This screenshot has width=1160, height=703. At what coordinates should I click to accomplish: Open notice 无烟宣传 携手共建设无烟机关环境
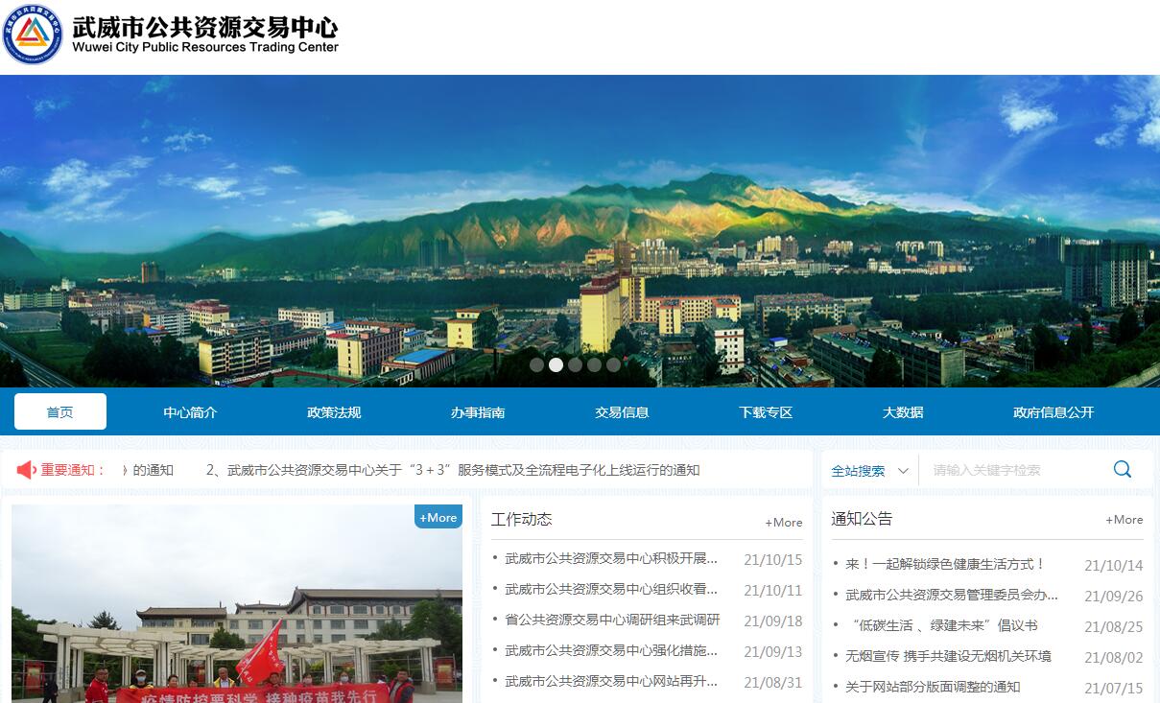(947, 656)
